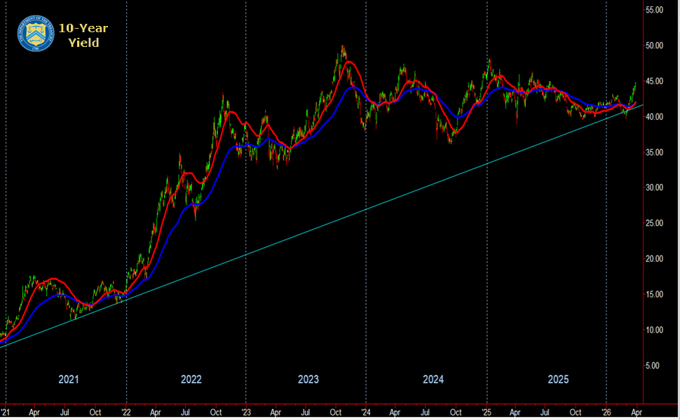Select the most recent April candlestick
This screenshot has height=420, width=680.
(x=637, y=87)
